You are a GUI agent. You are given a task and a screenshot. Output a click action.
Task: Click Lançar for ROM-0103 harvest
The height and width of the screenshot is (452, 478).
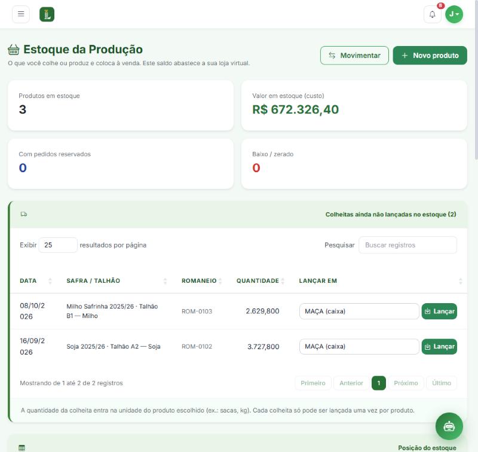(x=439, y=311)
